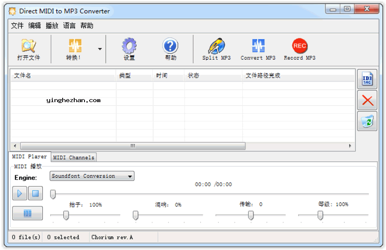The height and width of the screenshot is (250, 386).
Task: Click the 文件名 column header
Action: coord(23,76)
